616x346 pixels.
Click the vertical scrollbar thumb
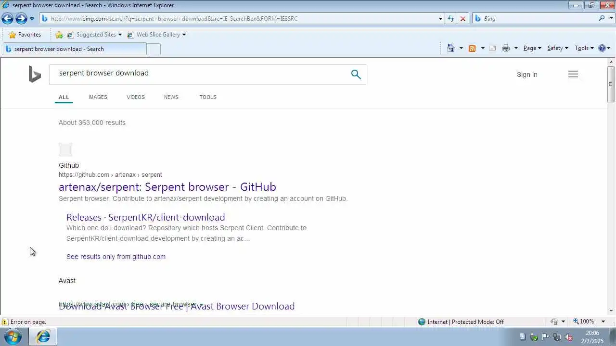point(611,84)
